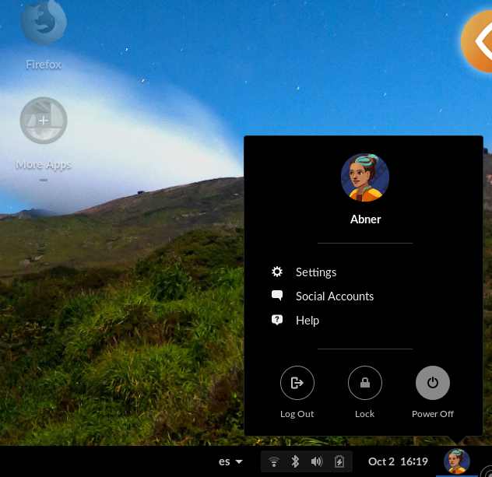Click Abner's avatar in the menu
This screenshot has height=477, width=492.
click(x=365, y=177)
